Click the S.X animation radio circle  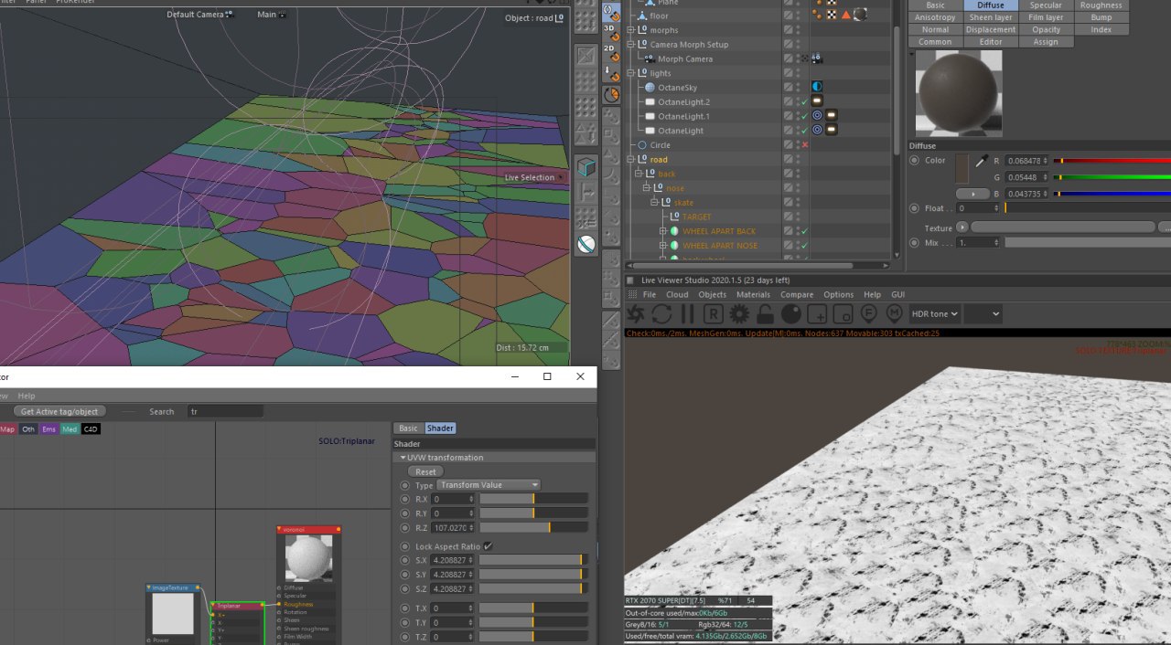click(x=406, y=560)
